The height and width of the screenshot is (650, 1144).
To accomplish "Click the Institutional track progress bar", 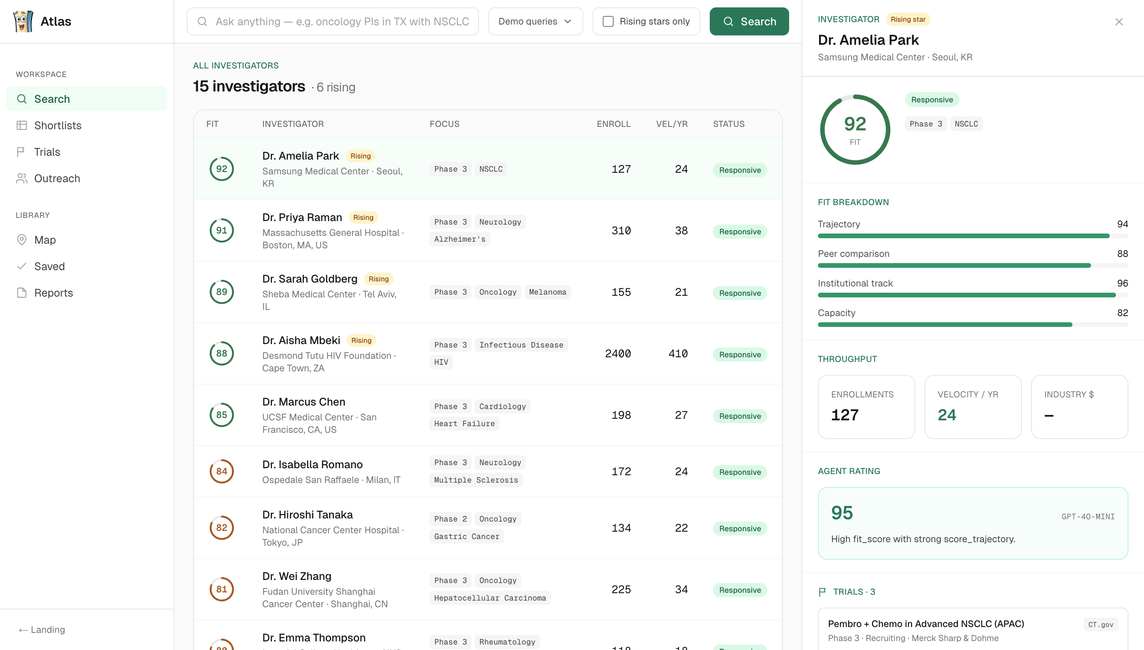I will point(973,295).
